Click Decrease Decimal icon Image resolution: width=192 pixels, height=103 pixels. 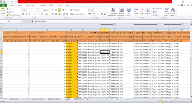point(105,14)
